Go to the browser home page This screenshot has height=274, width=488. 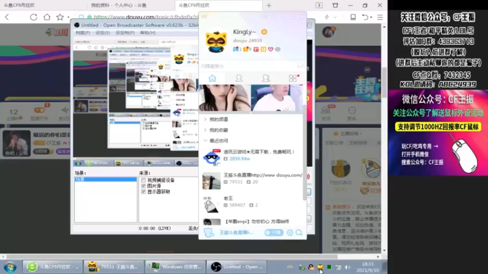pyautogui.click(x=47, y=17)
